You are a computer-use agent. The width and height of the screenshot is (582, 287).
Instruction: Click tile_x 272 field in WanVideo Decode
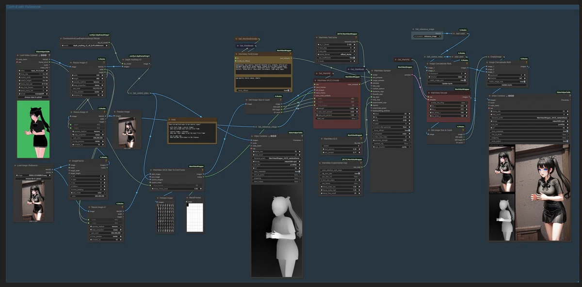tap(449, 106)
